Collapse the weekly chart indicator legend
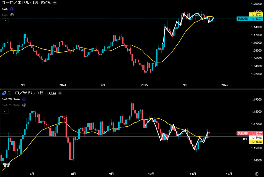This screenshot has height=177, width=264. click(x=5, y=21)
